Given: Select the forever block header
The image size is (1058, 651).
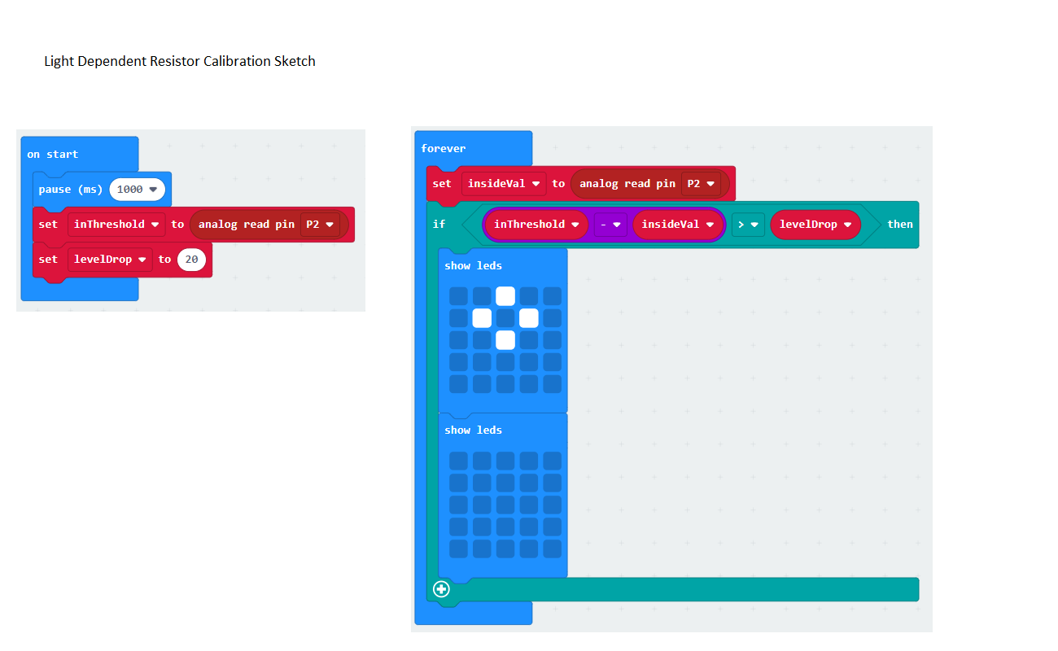Looking at the screenshot, I should click(444, 147).
